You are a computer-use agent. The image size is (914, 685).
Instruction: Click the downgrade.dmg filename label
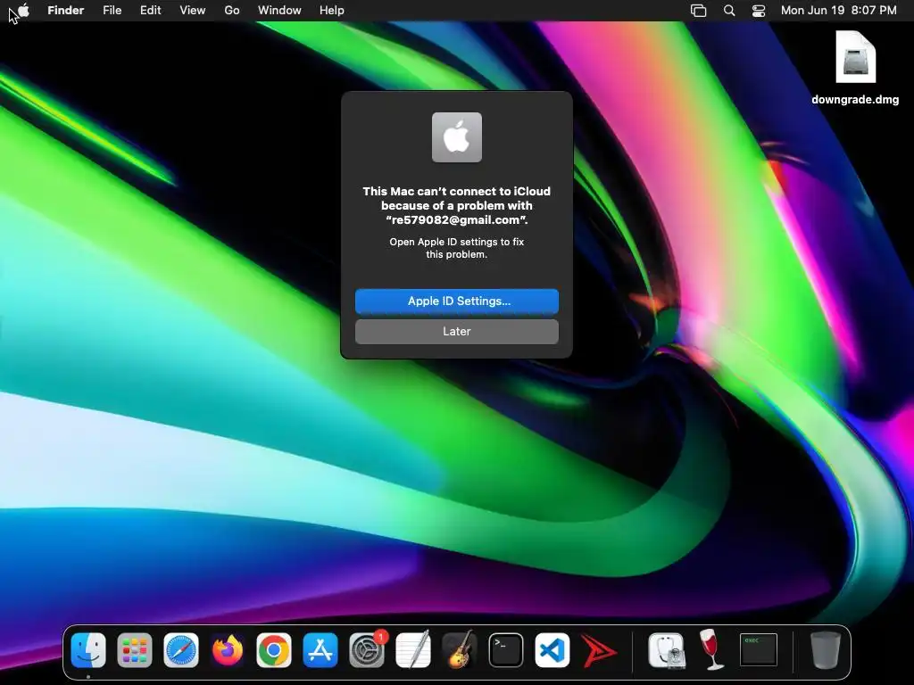point(855,100)
